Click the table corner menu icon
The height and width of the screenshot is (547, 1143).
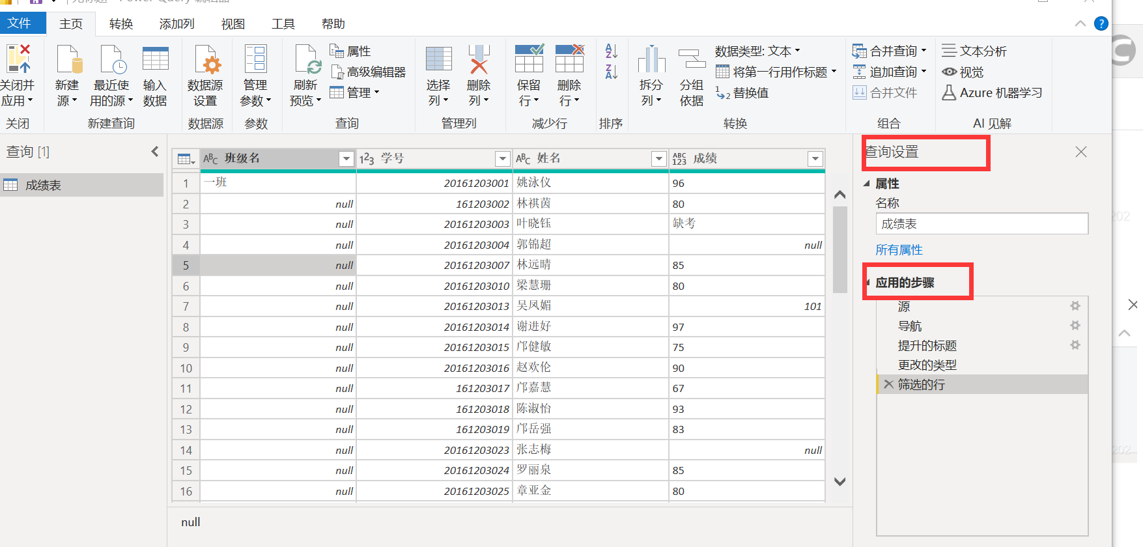pos(186,159)
